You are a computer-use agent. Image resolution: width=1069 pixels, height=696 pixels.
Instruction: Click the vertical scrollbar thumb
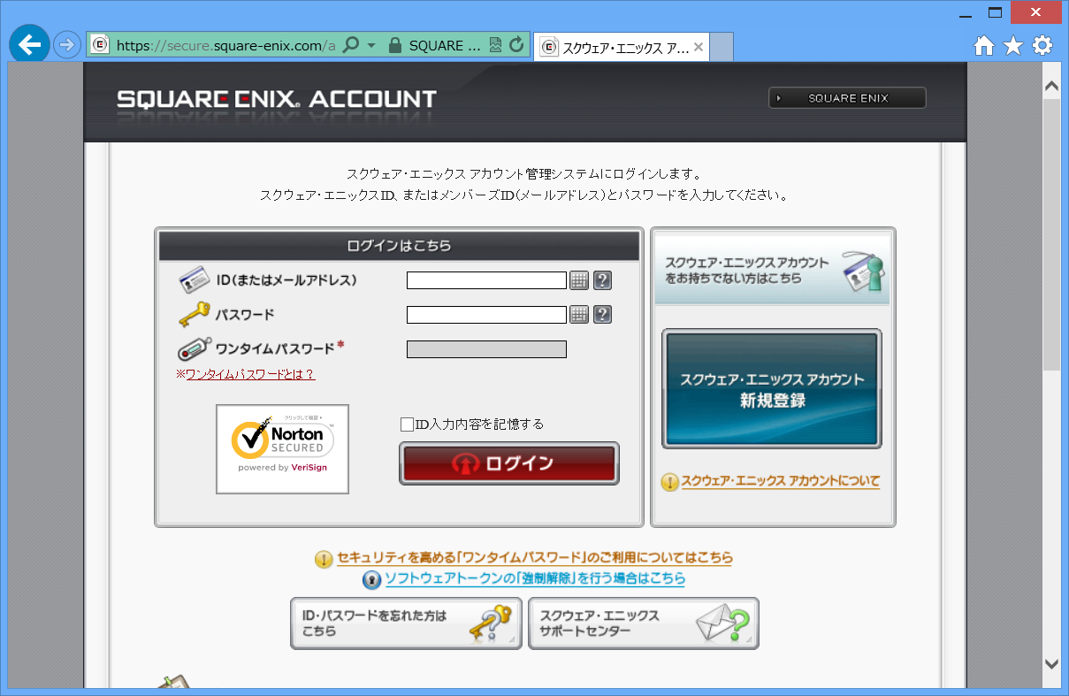click(x=1051, y=234)
